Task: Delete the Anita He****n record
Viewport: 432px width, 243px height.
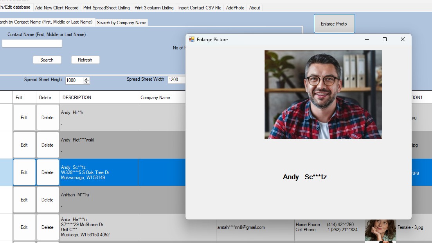Action: point(47,227)
